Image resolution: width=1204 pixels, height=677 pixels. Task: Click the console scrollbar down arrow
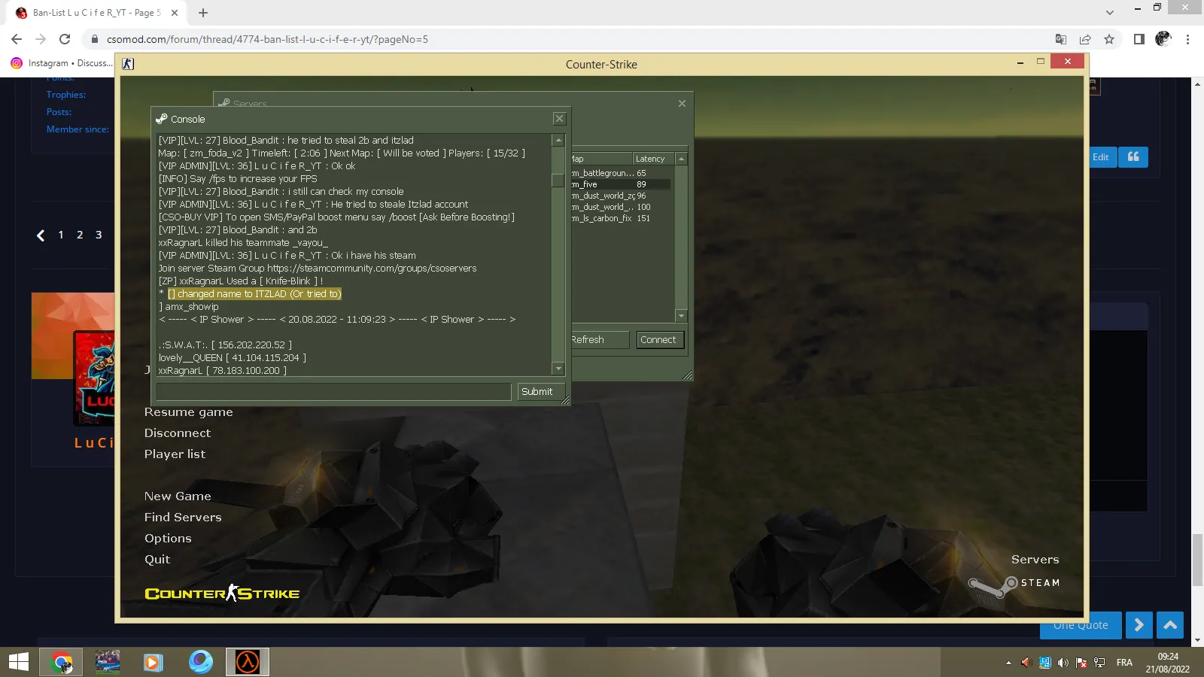tap(558, 369)
